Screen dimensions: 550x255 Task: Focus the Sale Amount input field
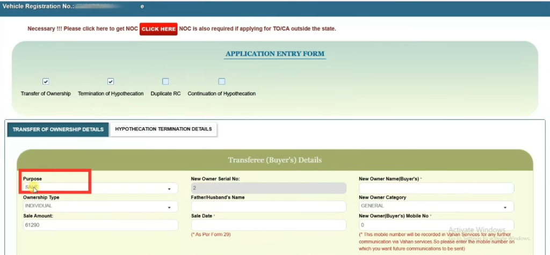(100, 225)
